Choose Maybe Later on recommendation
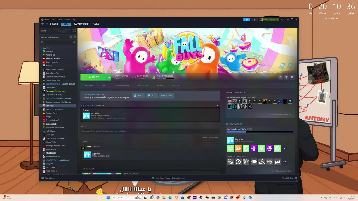The width and height of the screenshot is (358, 201). (x=166, y=95)
